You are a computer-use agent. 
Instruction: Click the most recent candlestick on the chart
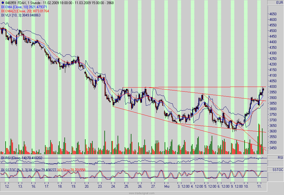point(264,90)
